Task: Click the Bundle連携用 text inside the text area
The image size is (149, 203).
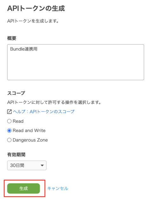Action: pos(24,49)
